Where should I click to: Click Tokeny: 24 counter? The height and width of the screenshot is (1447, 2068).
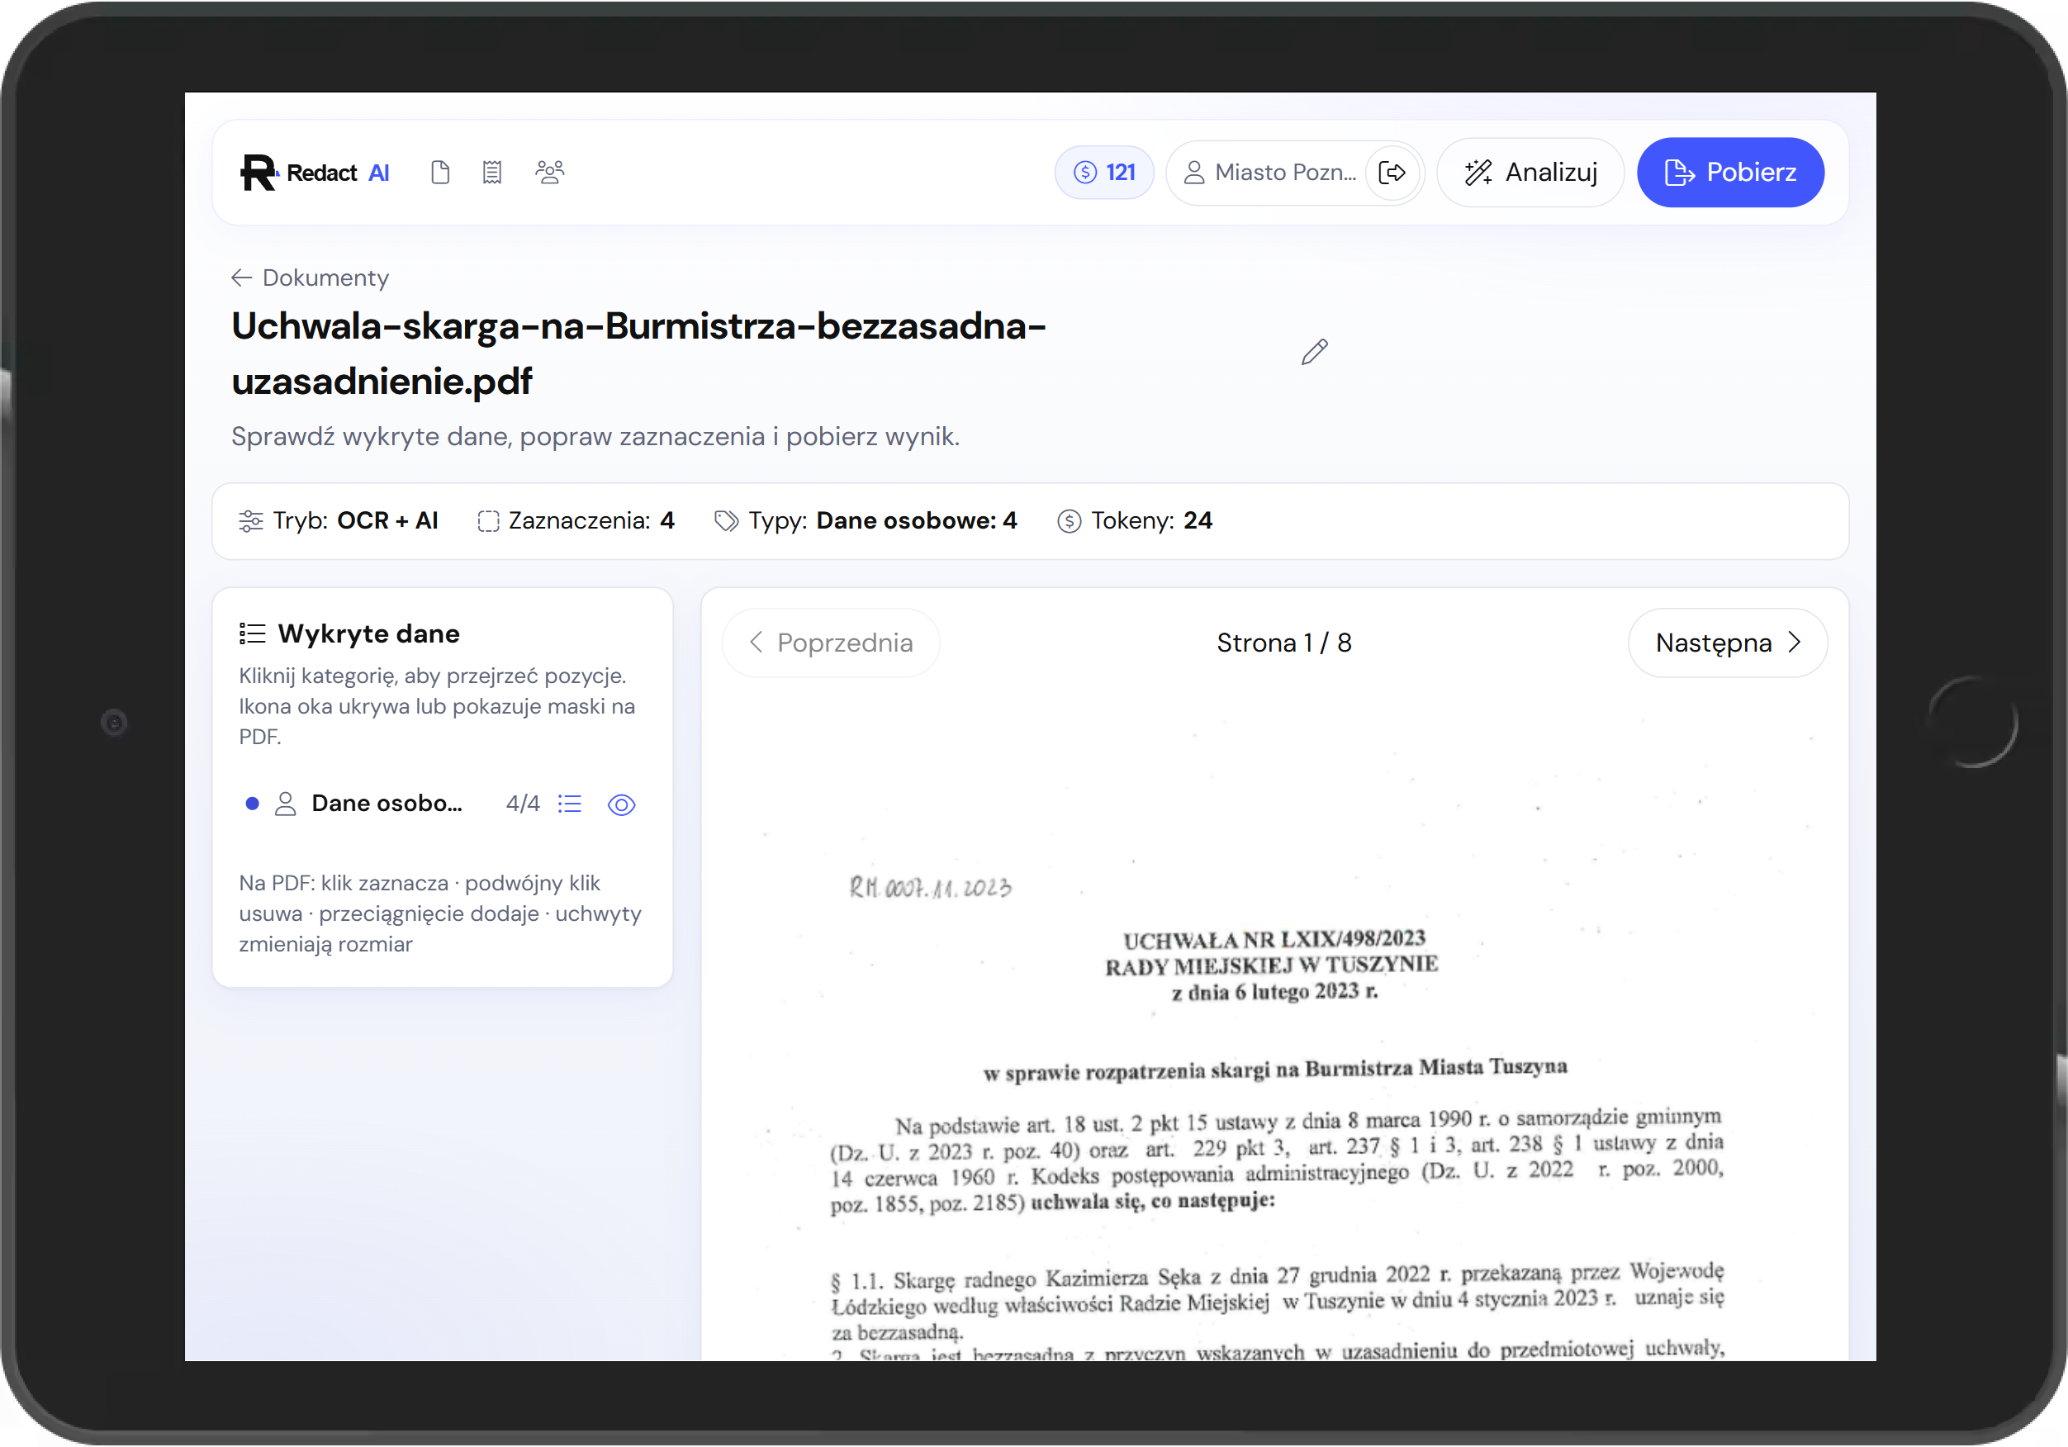point(1135,521)
